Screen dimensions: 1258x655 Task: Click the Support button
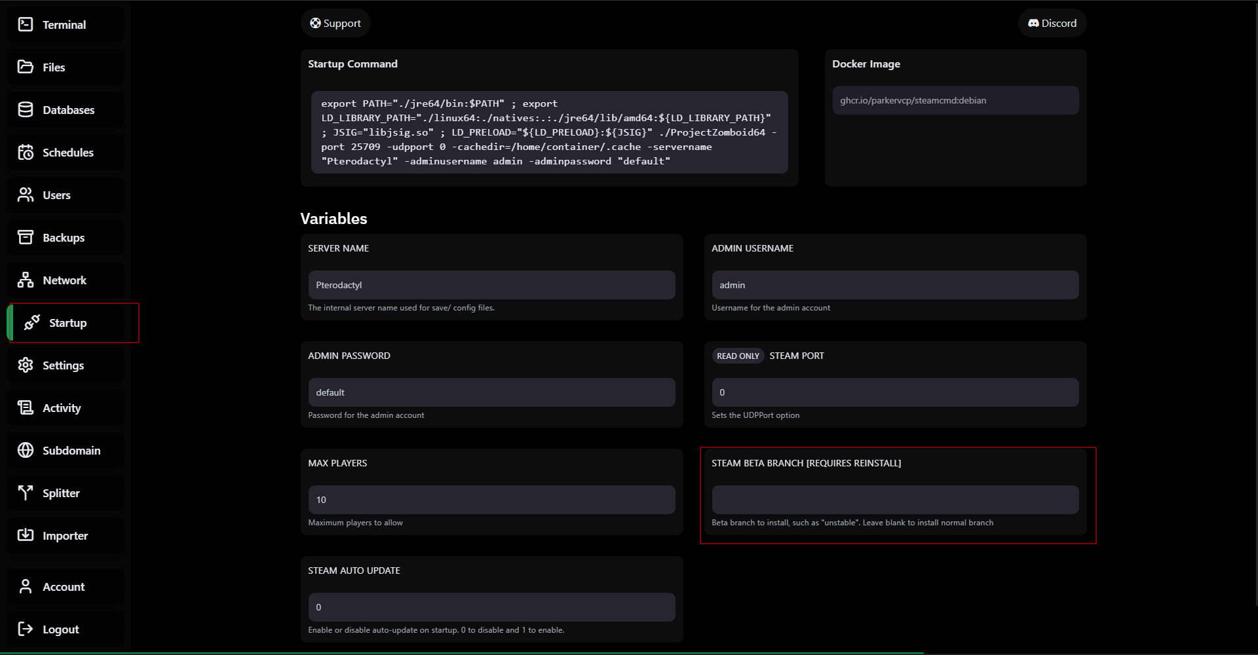[x=335, y=23]
